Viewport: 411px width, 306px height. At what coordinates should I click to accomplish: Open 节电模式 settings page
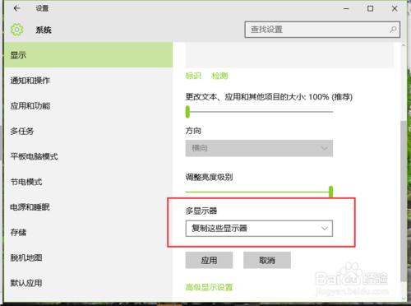tap(89, 182)
